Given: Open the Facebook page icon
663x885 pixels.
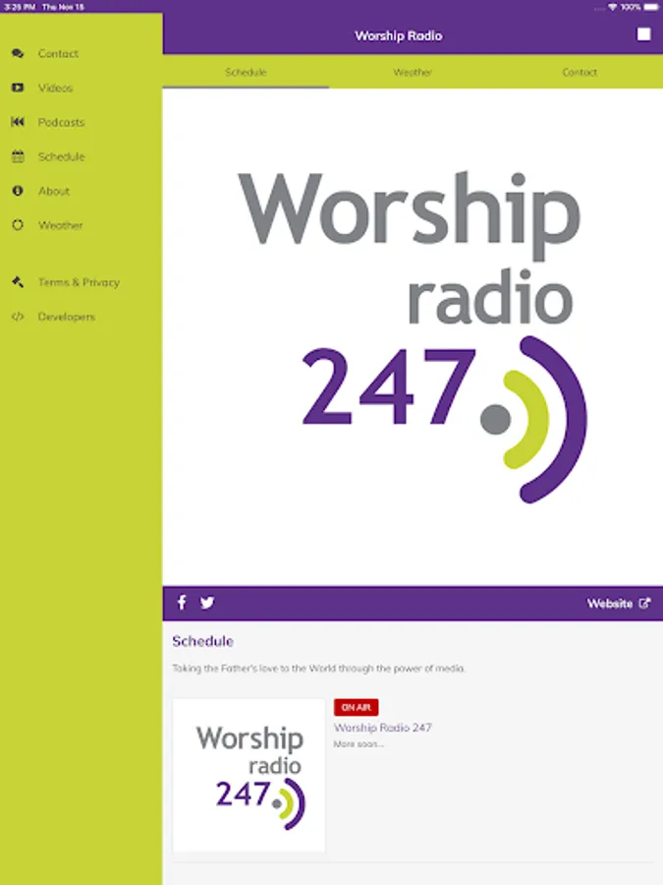Looking at the screenshot, I should point(182,602).
